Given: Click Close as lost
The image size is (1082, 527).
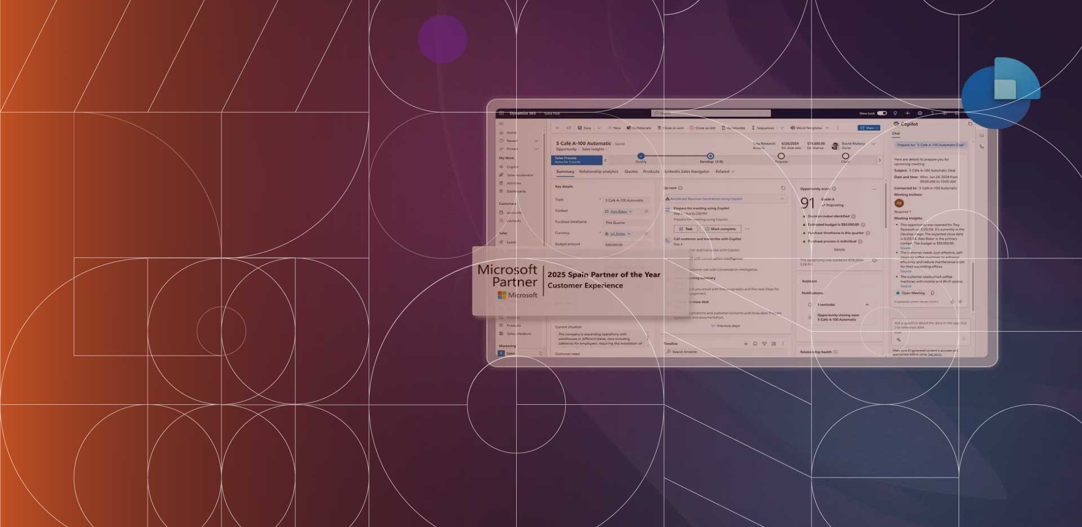Looking at the screenshot, I should [x=703, y=128].
